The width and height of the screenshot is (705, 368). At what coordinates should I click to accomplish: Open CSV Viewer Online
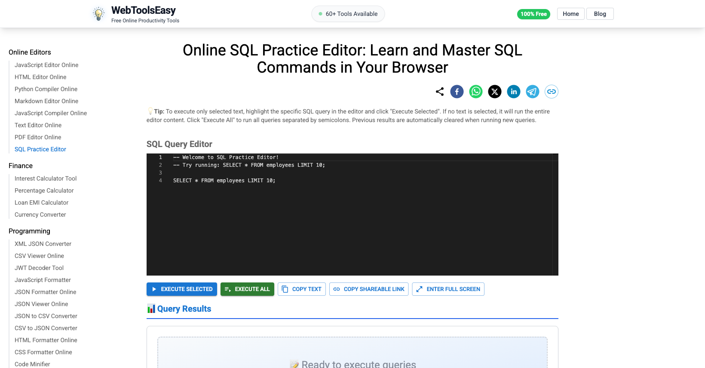pyautogui.click(x=39, y=256)
